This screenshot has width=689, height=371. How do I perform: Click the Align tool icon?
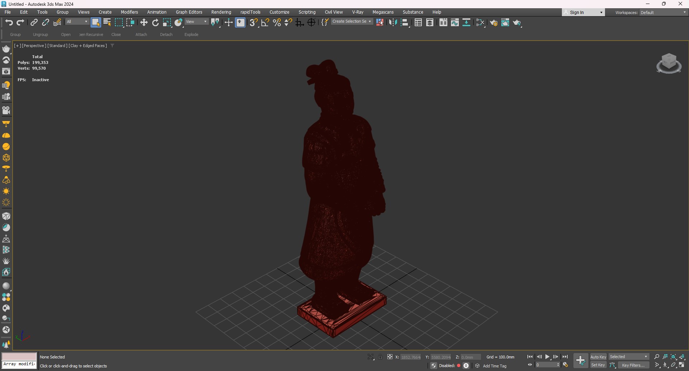405,23
